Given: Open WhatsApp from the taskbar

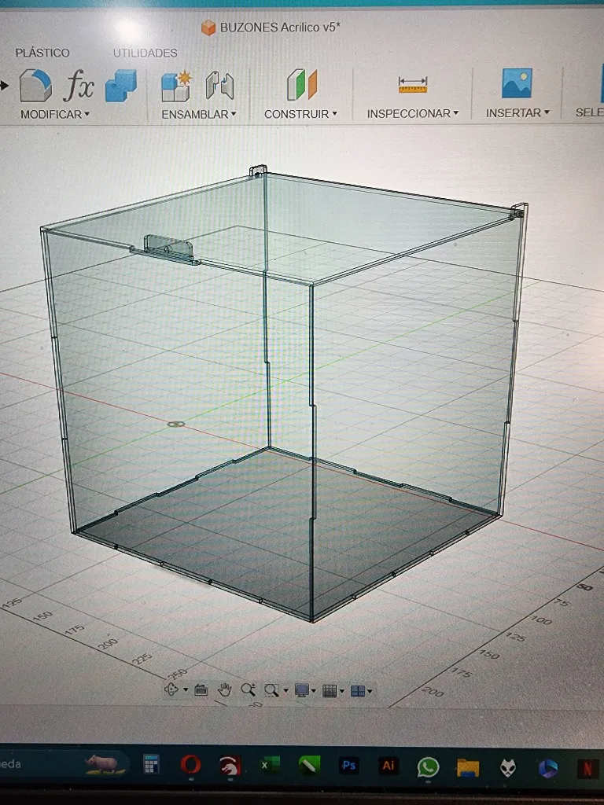Looking at the screenshot, I should tap(428, 767).
